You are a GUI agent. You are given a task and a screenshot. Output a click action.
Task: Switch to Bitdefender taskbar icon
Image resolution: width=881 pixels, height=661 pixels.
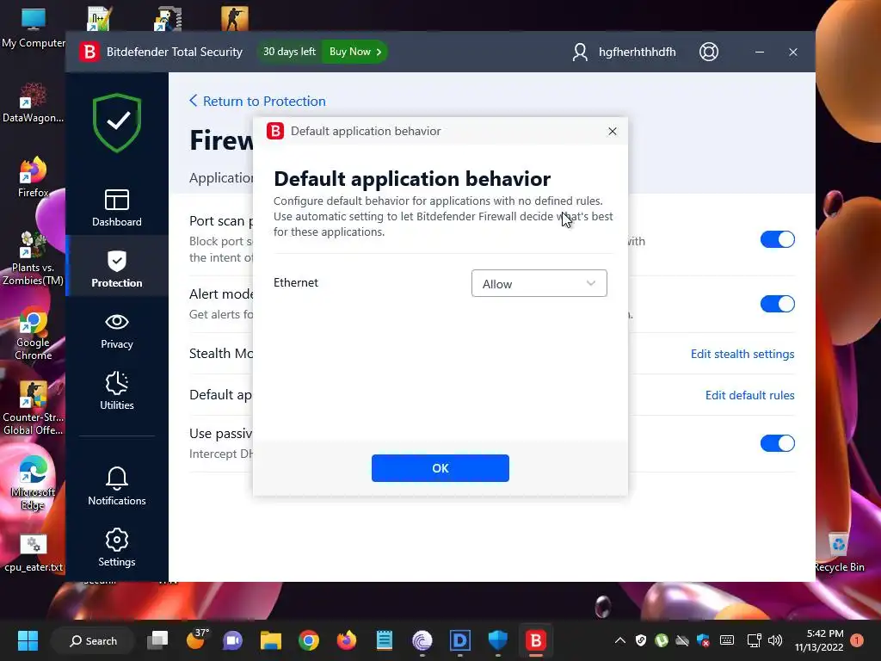(535, 640)
